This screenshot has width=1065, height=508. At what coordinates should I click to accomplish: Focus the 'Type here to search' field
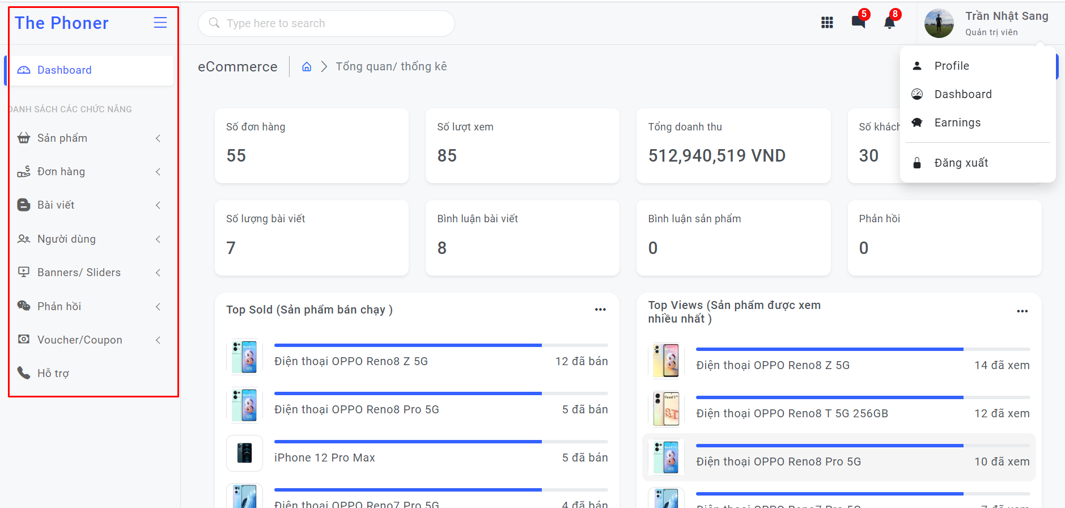[x=326, y=23]
